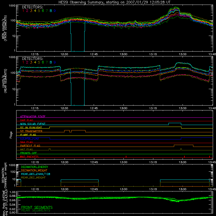
Task: Click 0.92 value on livetime axis
Action: 12,209
